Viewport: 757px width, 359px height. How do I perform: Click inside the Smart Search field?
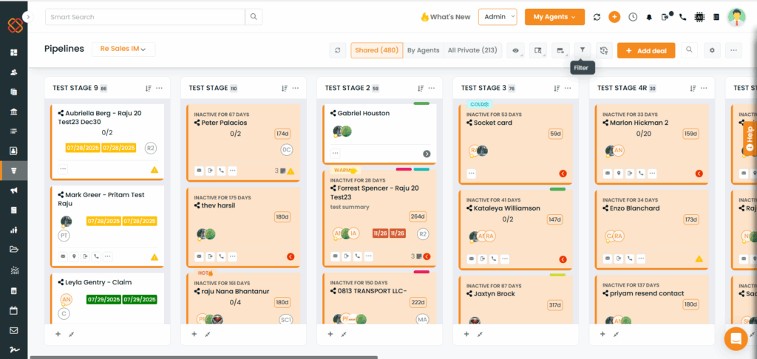(145, 17)
